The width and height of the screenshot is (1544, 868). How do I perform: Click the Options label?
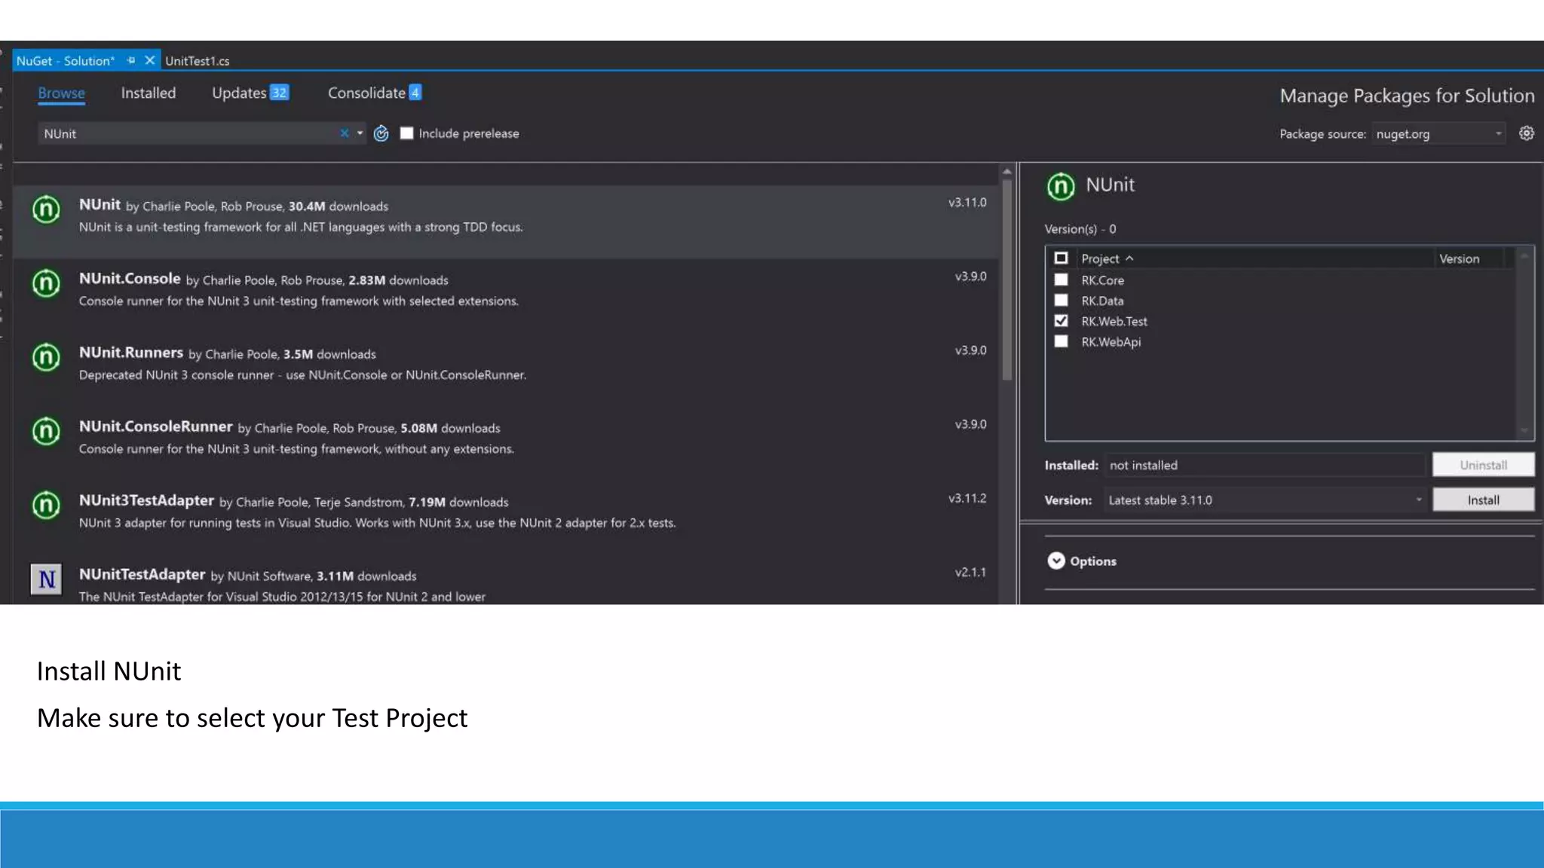(1092, 561)
